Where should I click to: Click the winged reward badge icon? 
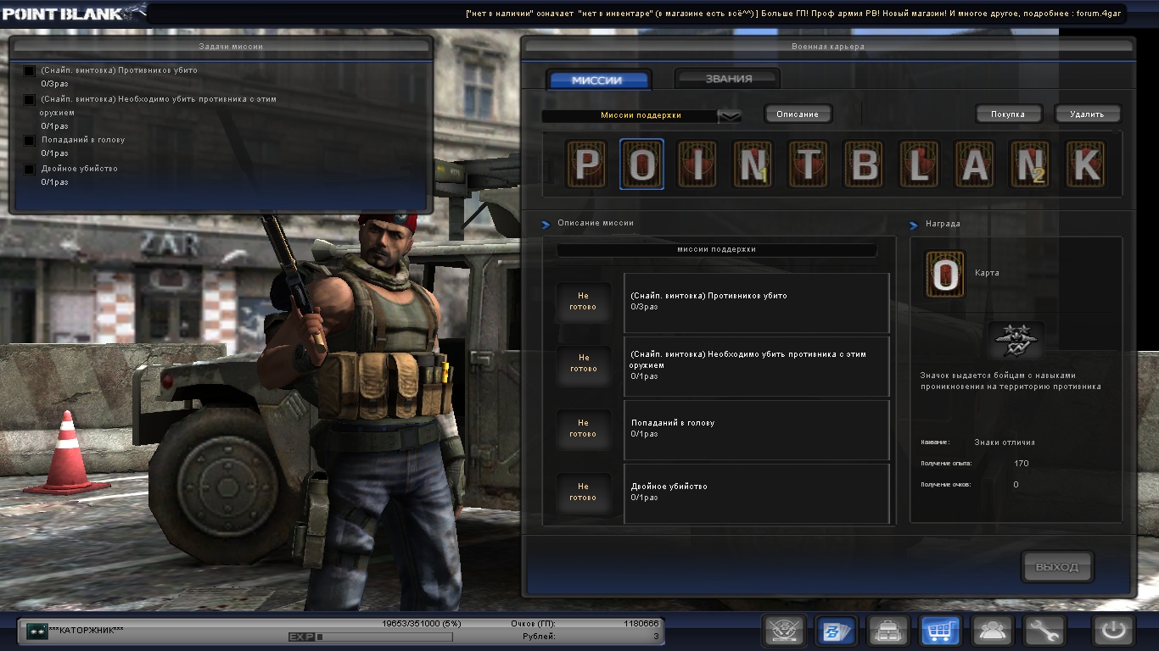(x=1016, y=340)
